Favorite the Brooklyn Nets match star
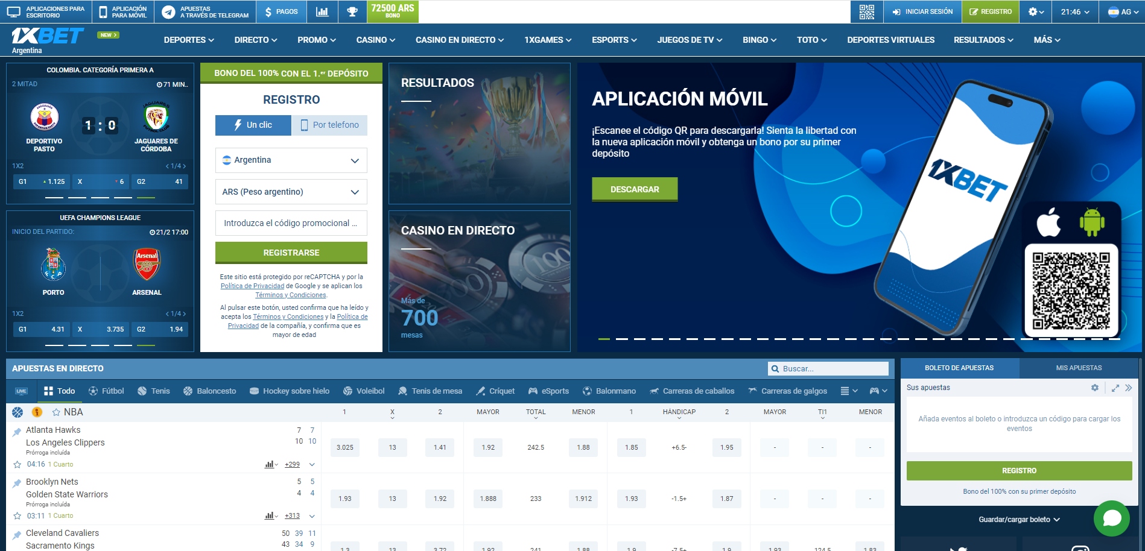The image size is (1145, 551). (x=17, y=516)
